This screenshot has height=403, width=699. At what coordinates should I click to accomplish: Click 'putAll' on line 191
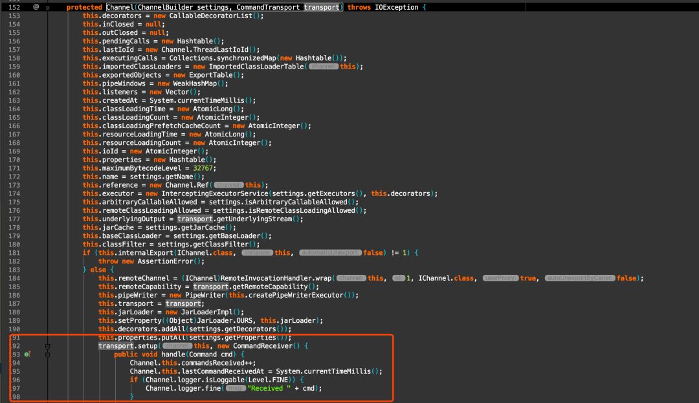[173, 338]
